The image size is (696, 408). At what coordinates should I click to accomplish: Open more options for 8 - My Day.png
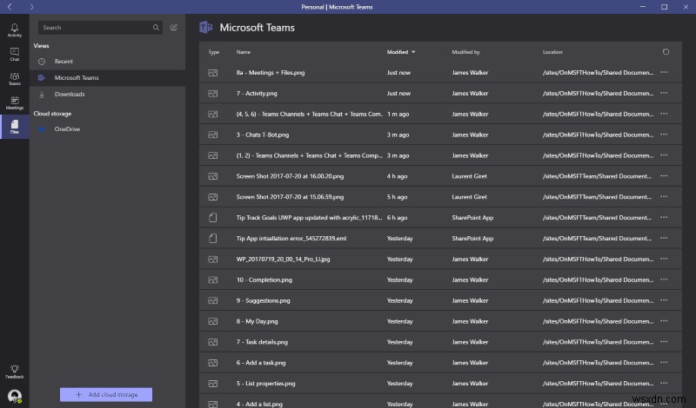(664, 321)
